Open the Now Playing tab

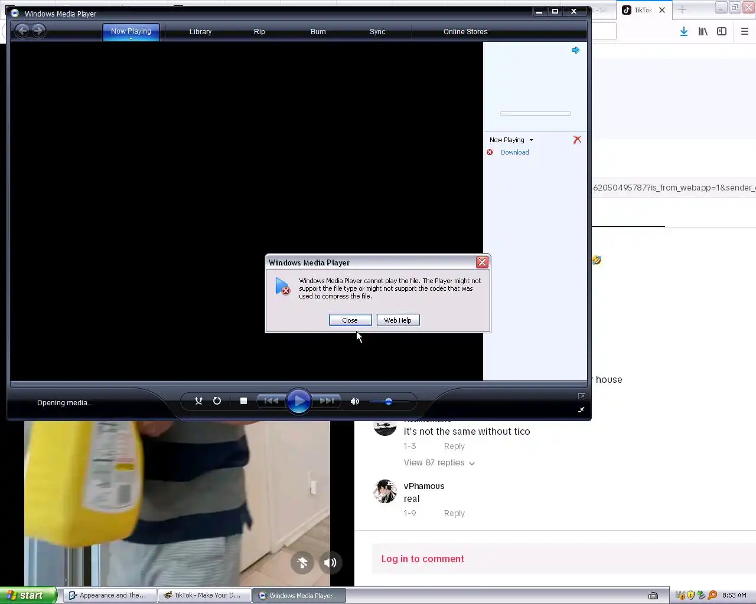(131, 31)
